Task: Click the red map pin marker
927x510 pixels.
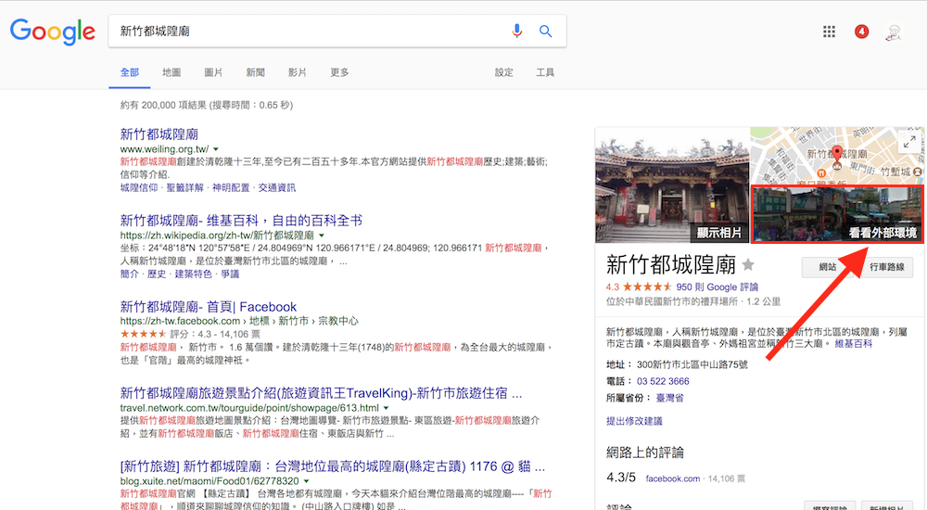Action: click(x=836, y=155)
